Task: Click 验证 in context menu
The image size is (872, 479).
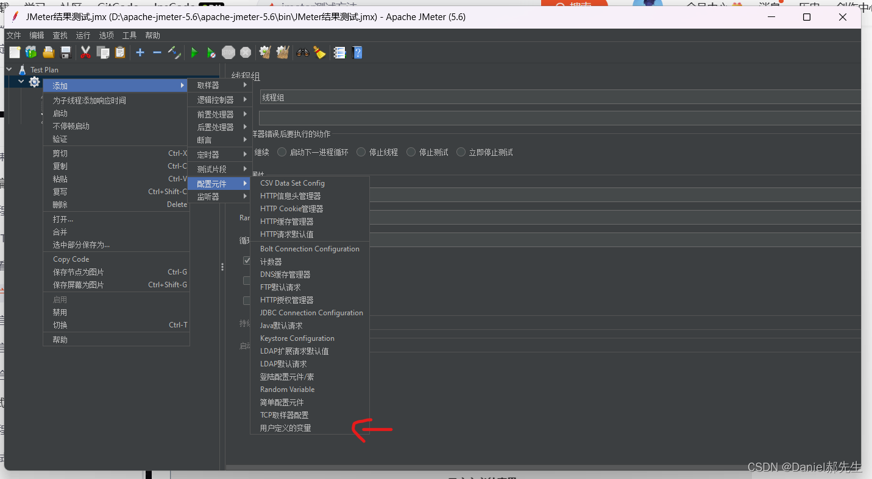Action: [x=116, y=139]
